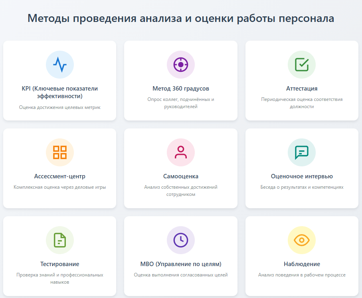Click the page heading "Методы проведения анализа и оценки работы персонала"
This screenshot has width=362, height=298.
point(181,18)
